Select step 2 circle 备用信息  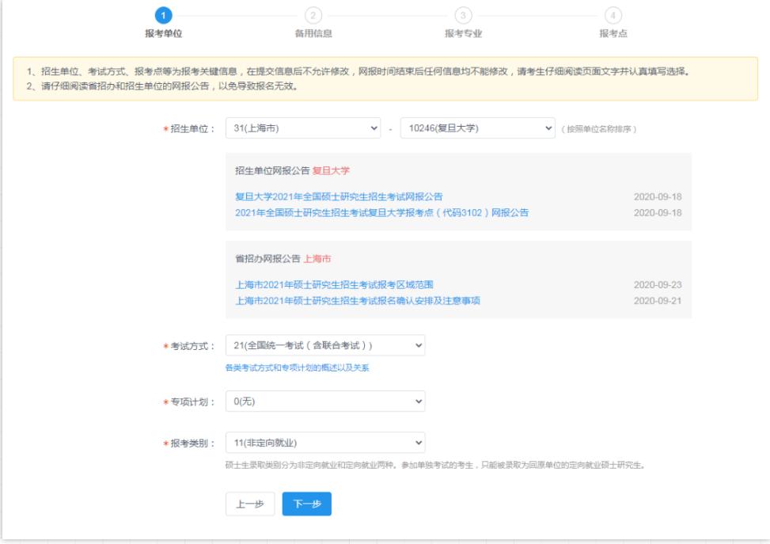[313, 16]
